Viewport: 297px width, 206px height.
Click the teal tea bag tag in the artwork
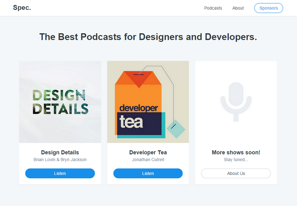point(176,129)
